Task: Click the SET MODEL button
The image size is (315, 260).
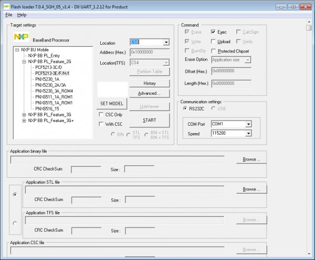Action: pos(112,104)
